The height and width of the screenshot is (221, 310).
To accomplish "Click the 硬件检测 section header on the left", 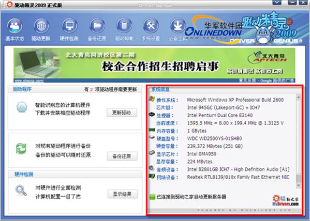I will [x=24, y=175].
